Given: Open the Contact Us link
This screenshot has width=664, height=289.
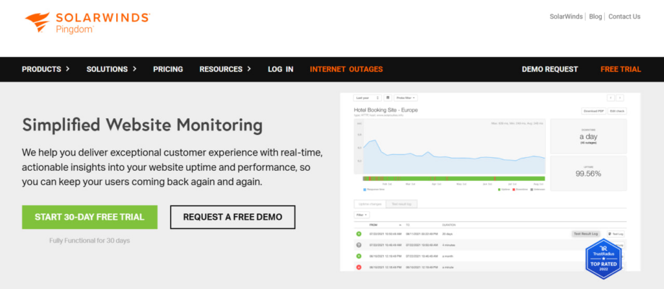Looking at the screenshot, I should click(624, 16).
